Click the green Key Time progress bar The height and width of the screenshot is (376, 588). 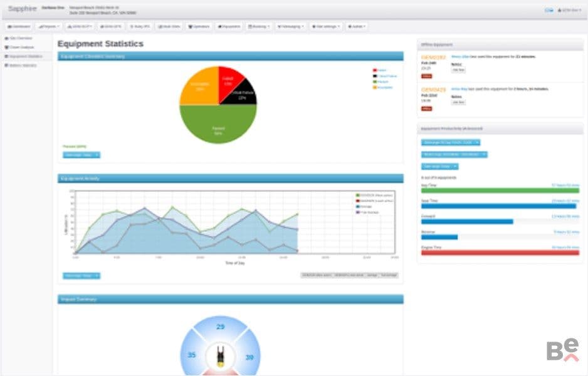coord(500,191)
